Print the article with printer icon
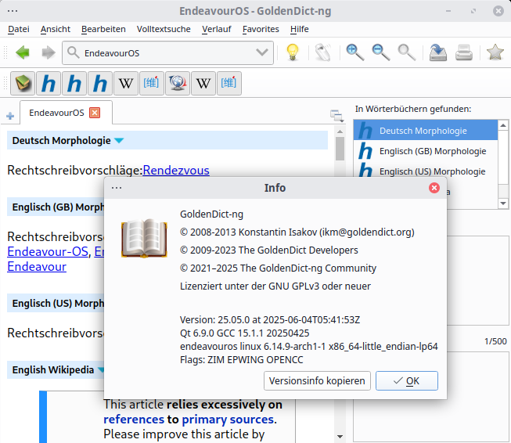511x443 pixels. (464, 52)
